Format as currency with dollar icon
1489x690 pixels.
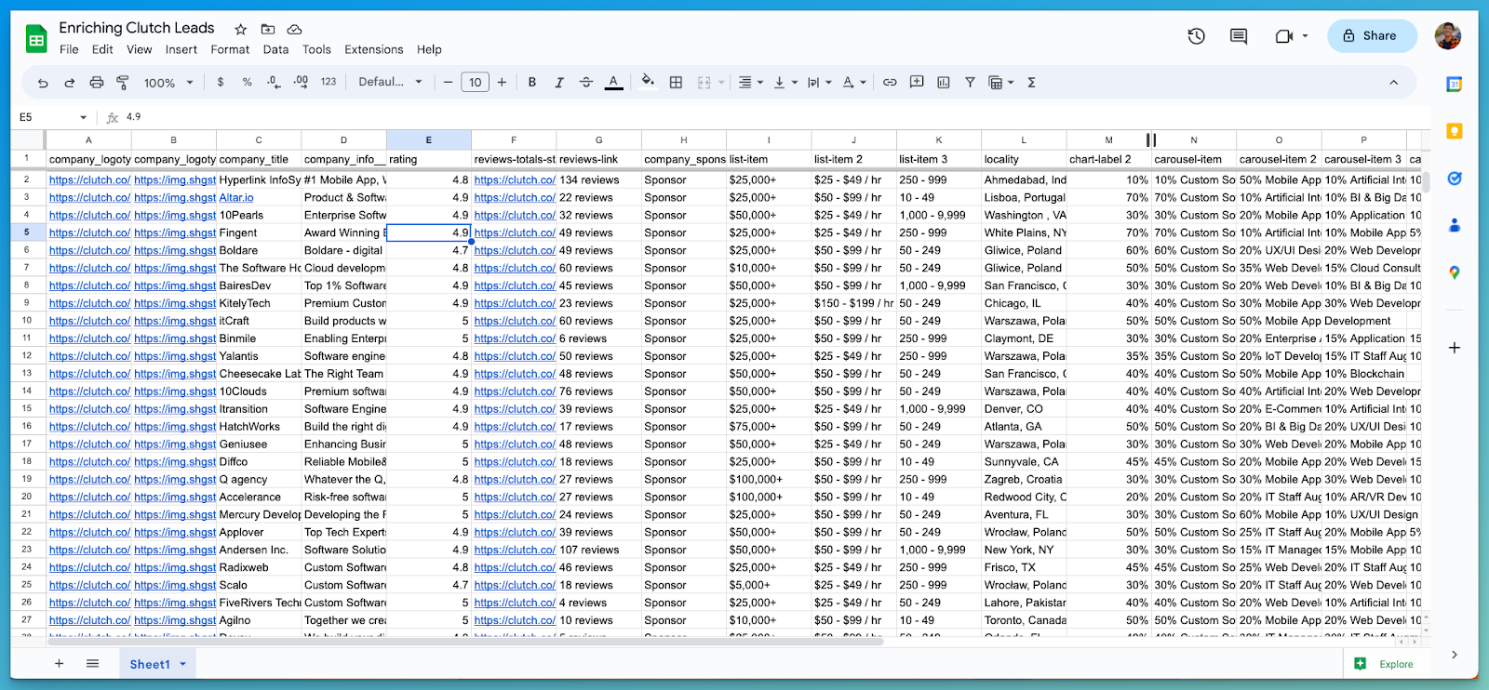point(221,83)
